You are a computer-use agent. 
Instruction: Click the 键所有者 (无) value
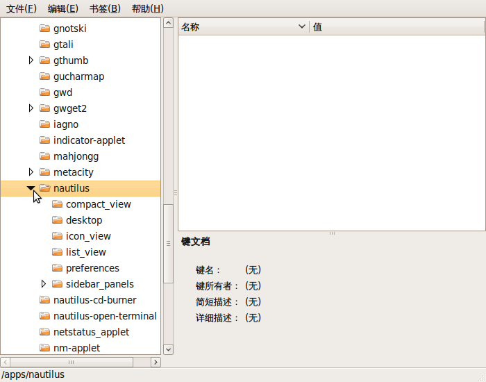click(253, 285)
